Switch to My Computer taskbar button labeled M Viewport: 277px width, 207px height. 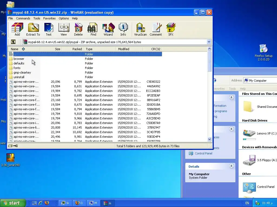(x=93, y=203)
